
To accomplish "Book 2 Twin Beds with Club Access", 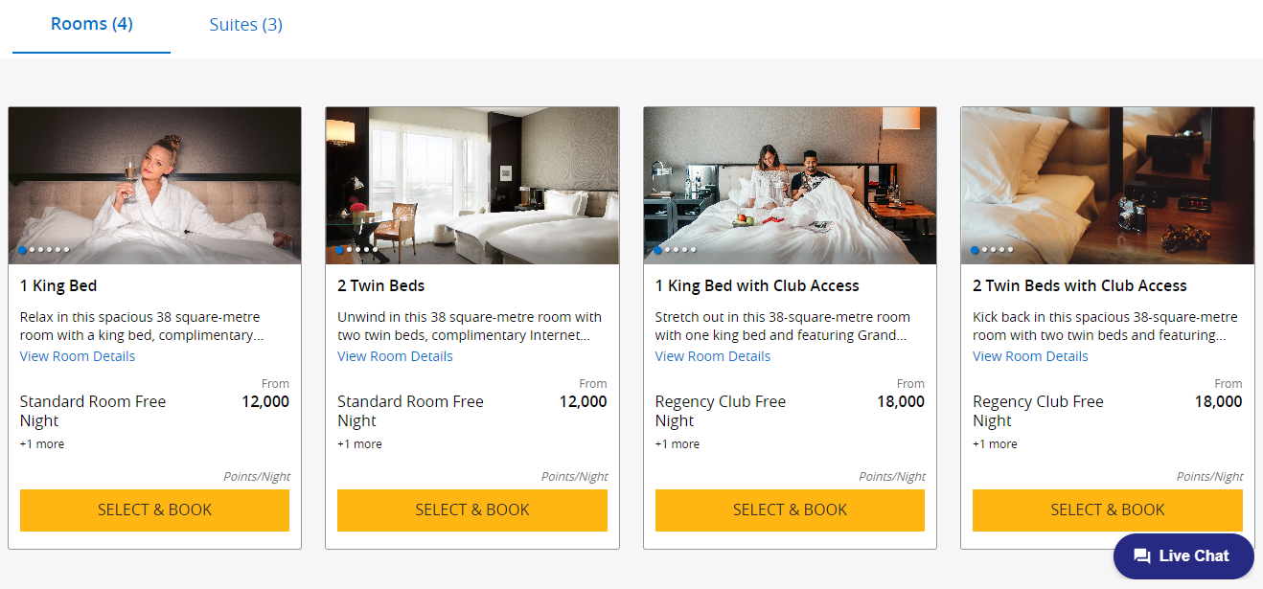I will coord(1108,510).
